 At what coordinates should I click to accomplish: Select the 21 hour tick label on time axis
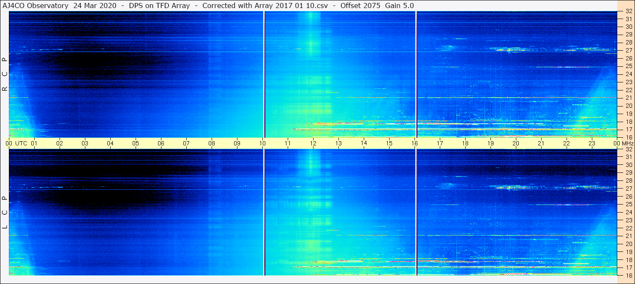coord(541,143)
